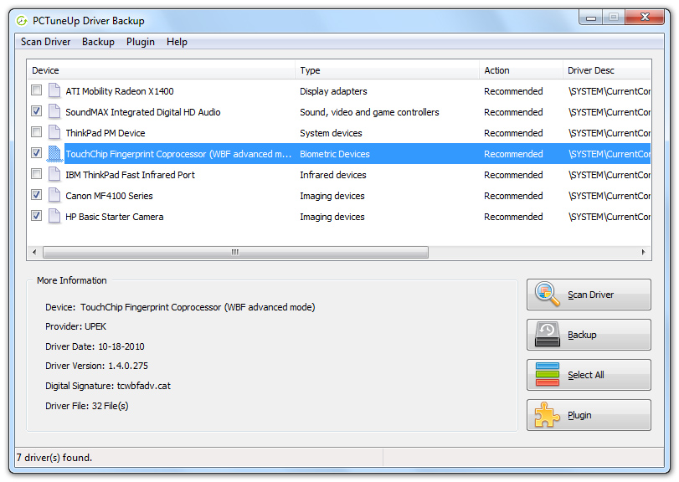Image resolution: width=679 pixels, height=482 pixels.
Task: Select the ATI Mobility Radeon X1400 row
Action: (x=339, y=91)
